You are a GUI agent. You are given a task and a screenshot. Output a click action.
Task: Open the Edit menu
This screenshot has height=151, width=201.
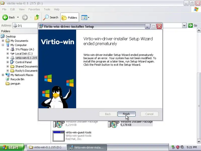pyautogui.click(x=12, y=9)
